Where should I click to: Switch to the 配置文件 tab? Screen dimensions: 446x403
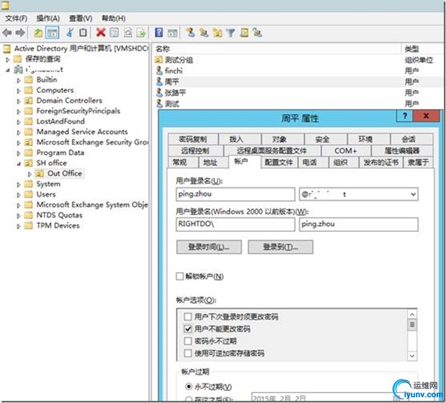(x=278, y=162)
